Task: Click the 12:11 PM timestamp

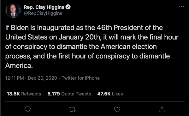Action: coord(15,78)
